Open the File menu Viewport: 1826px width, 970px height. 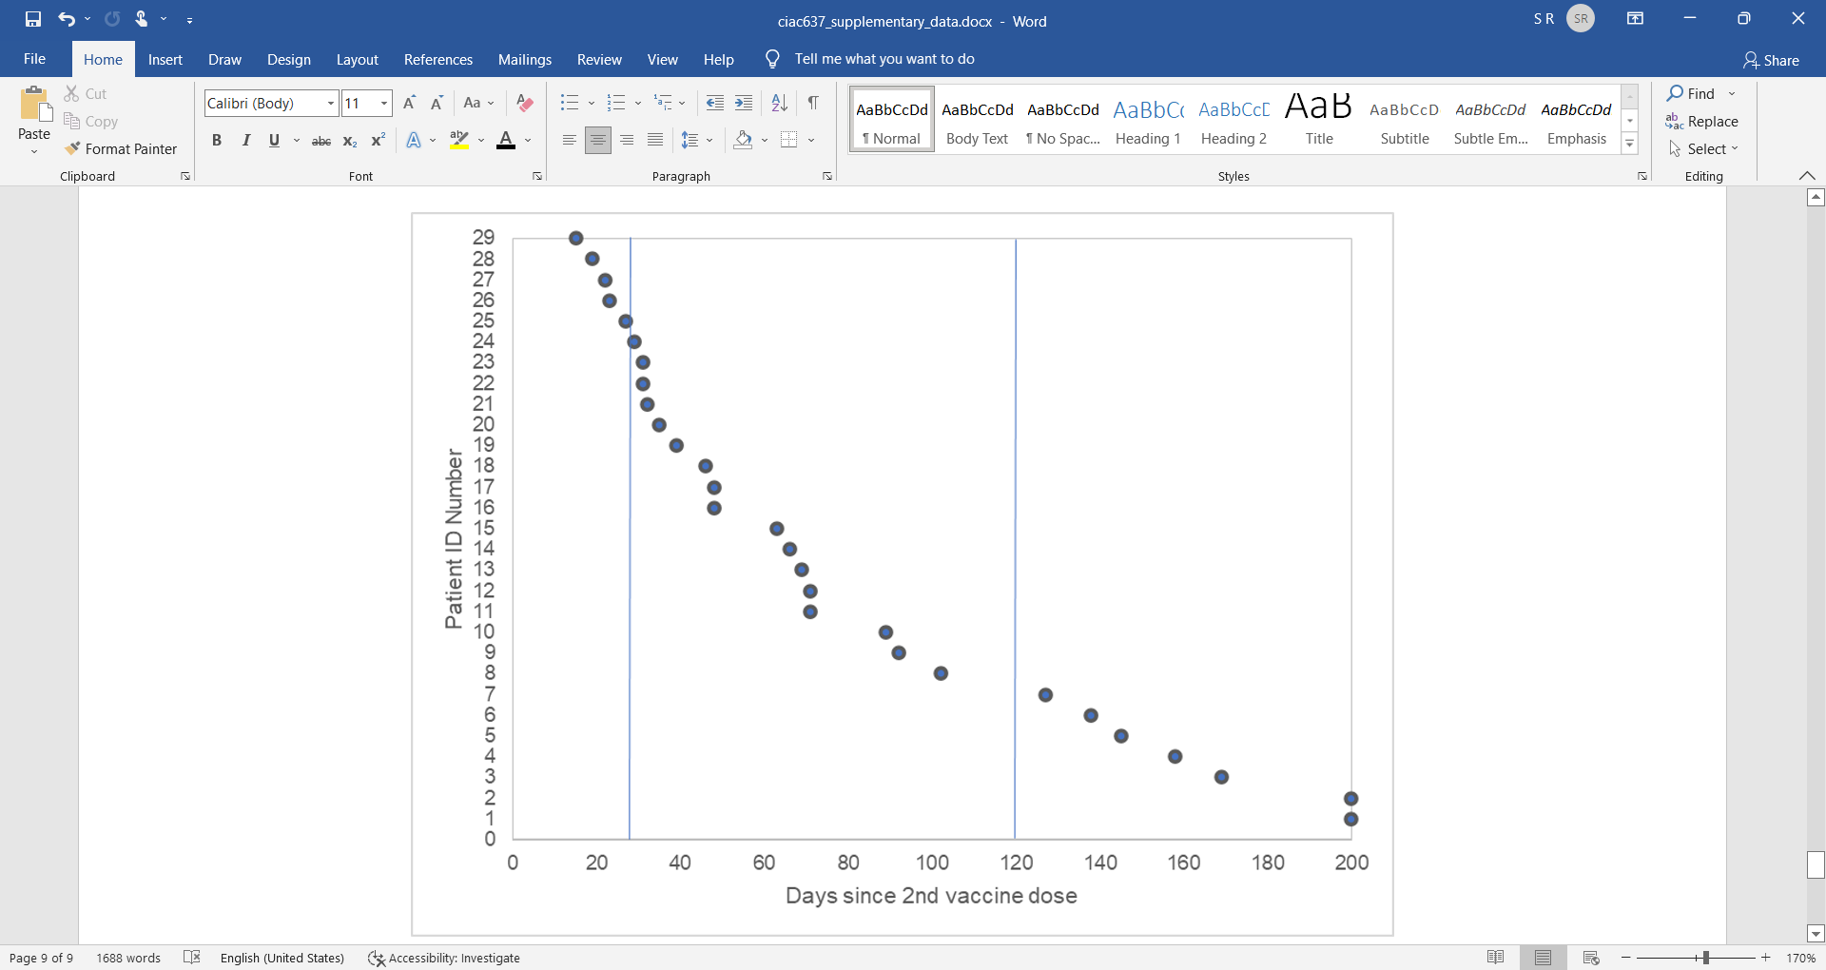tap(34, 59)
